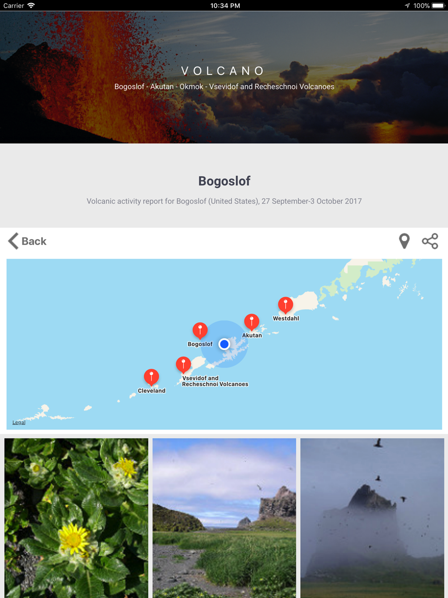Viewport: 448px width, 598px height.
Task: Open the share icon
Action: (430, 241)
